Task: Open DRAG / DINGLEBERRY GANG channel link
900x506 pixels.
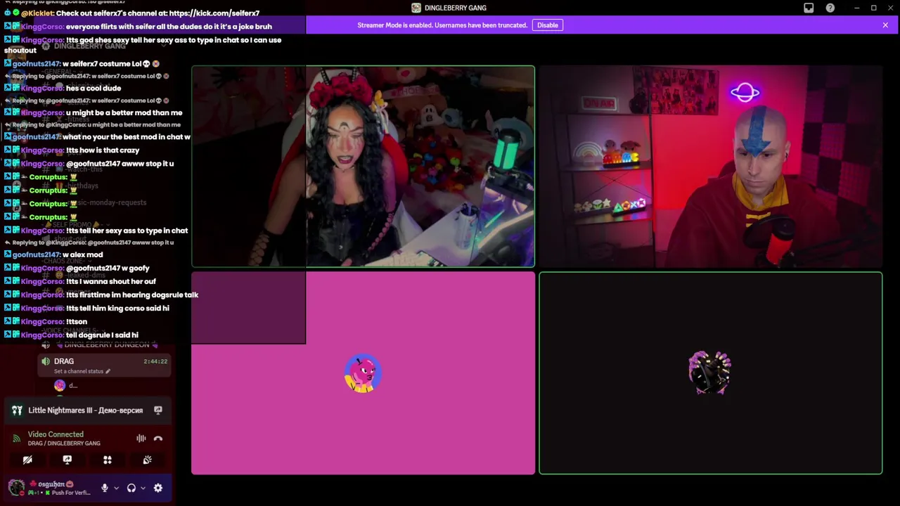Action: [64, 443]
